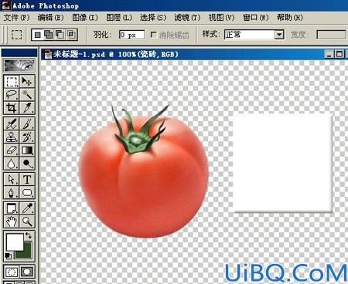Swap foreground and background colors
Image resolution: width=348 pixels, height=284 pixels.
[x=28, y=235]
